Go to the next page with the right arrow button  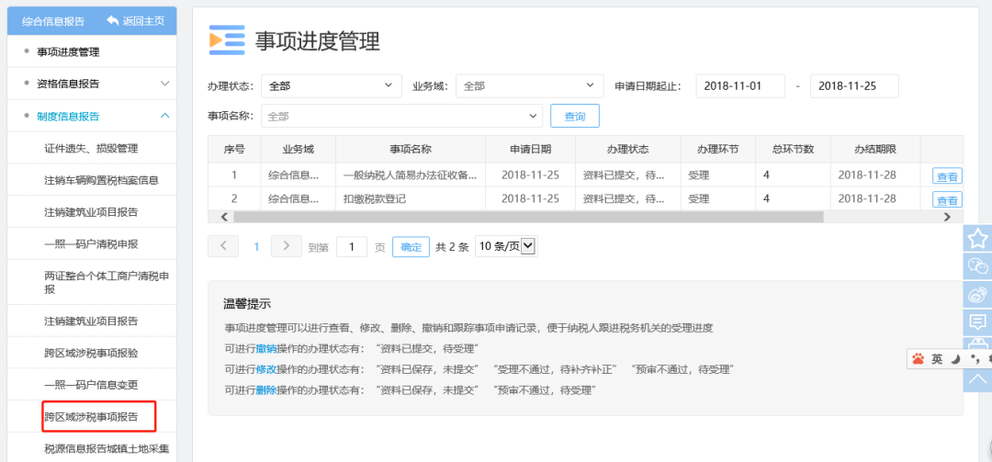point(286,246)
